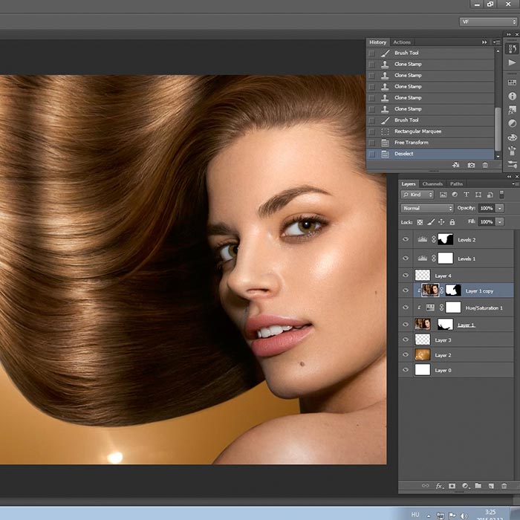
Task: Delete layer using Layers panel trash icon
Action: (x=504, y=486)
